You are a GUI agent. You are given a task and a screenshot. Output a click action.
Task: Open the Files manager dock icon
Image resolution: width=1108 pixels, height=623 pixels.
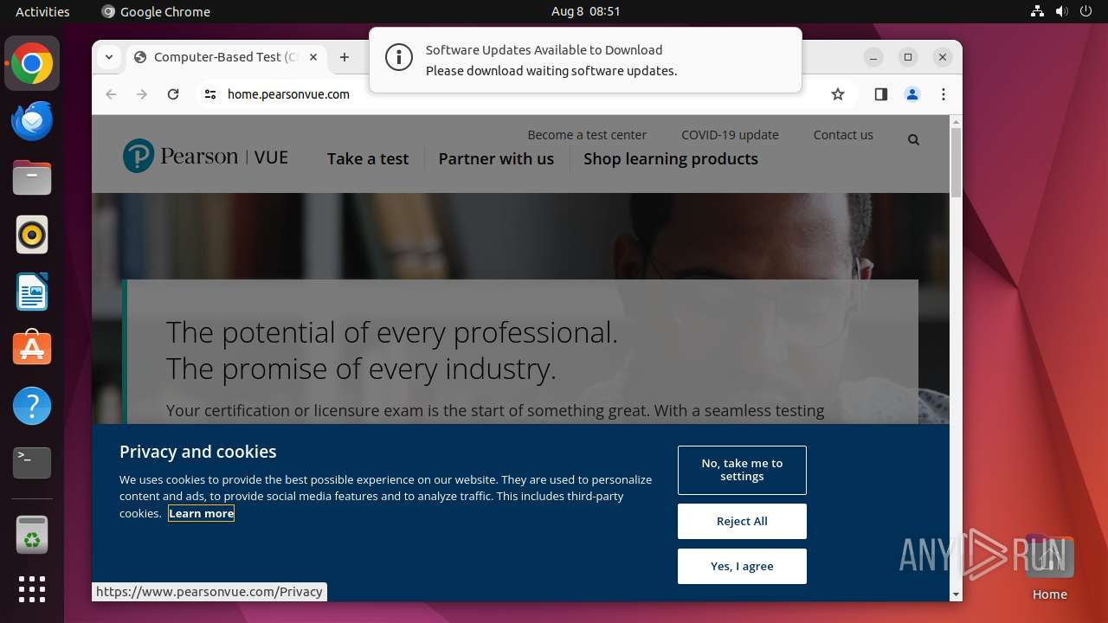32,178
